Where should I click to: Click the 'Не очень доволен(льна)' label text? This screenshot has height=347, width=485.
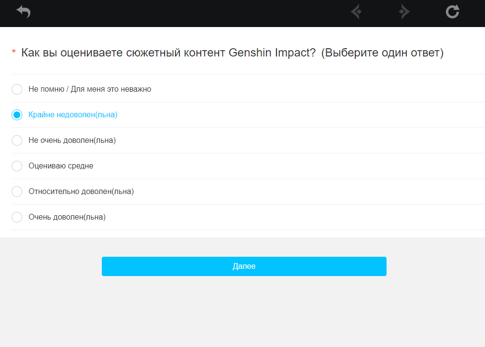click(72, 140)
